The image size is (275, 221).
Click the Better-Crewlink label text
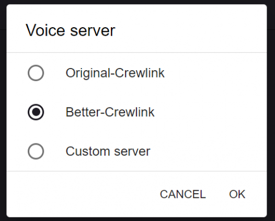110,112
